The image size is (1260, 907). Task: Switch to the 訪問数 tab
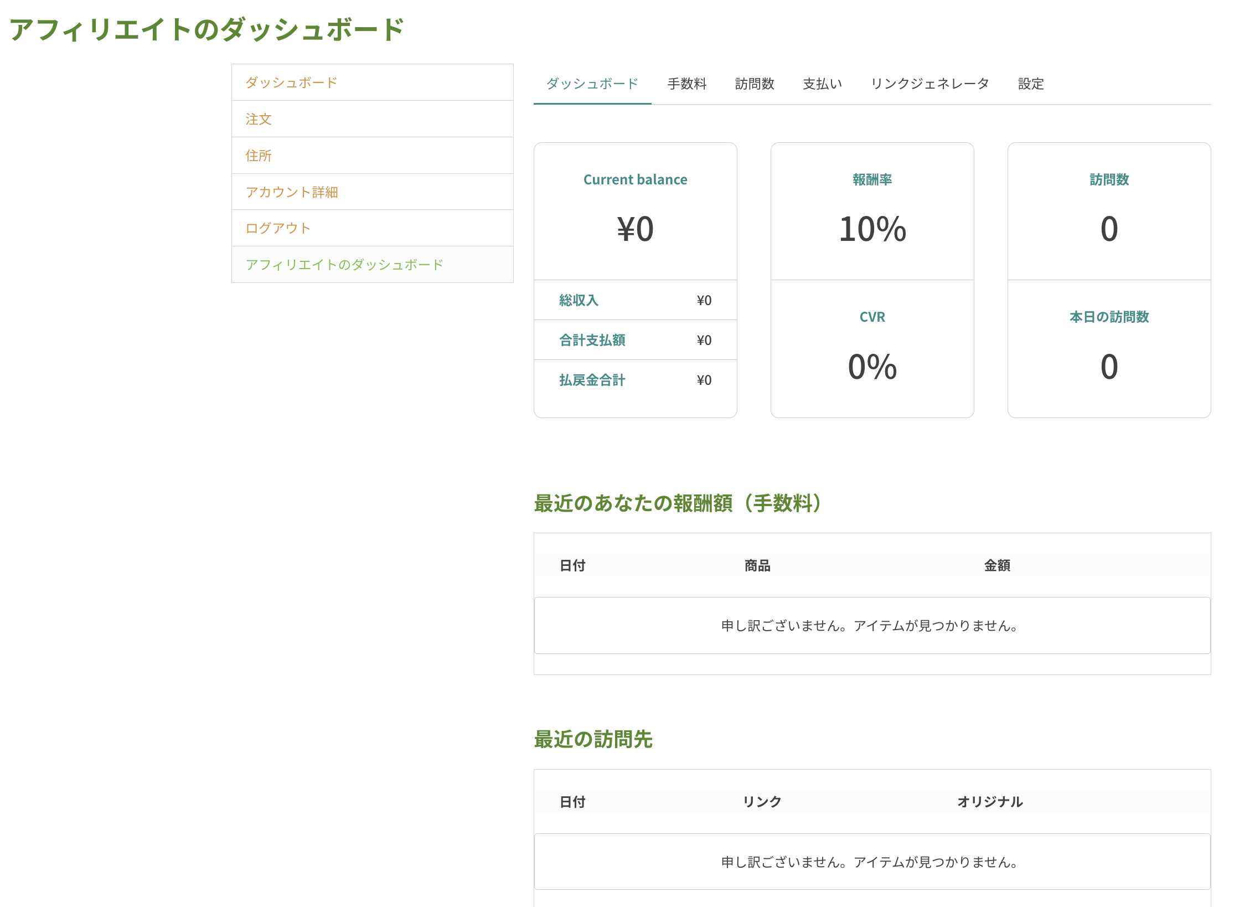point(755,84)
